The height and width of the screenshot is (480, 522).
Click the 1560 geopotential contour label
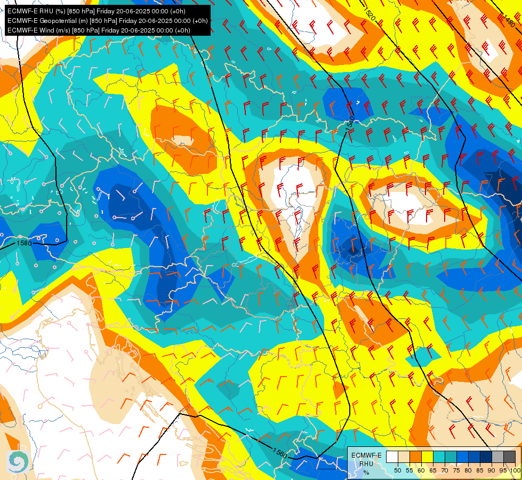point(279,453)
